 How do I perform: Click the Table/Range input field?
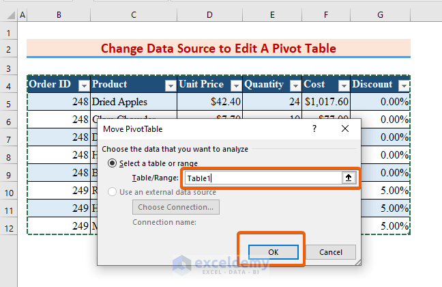(x=263, y=178)
